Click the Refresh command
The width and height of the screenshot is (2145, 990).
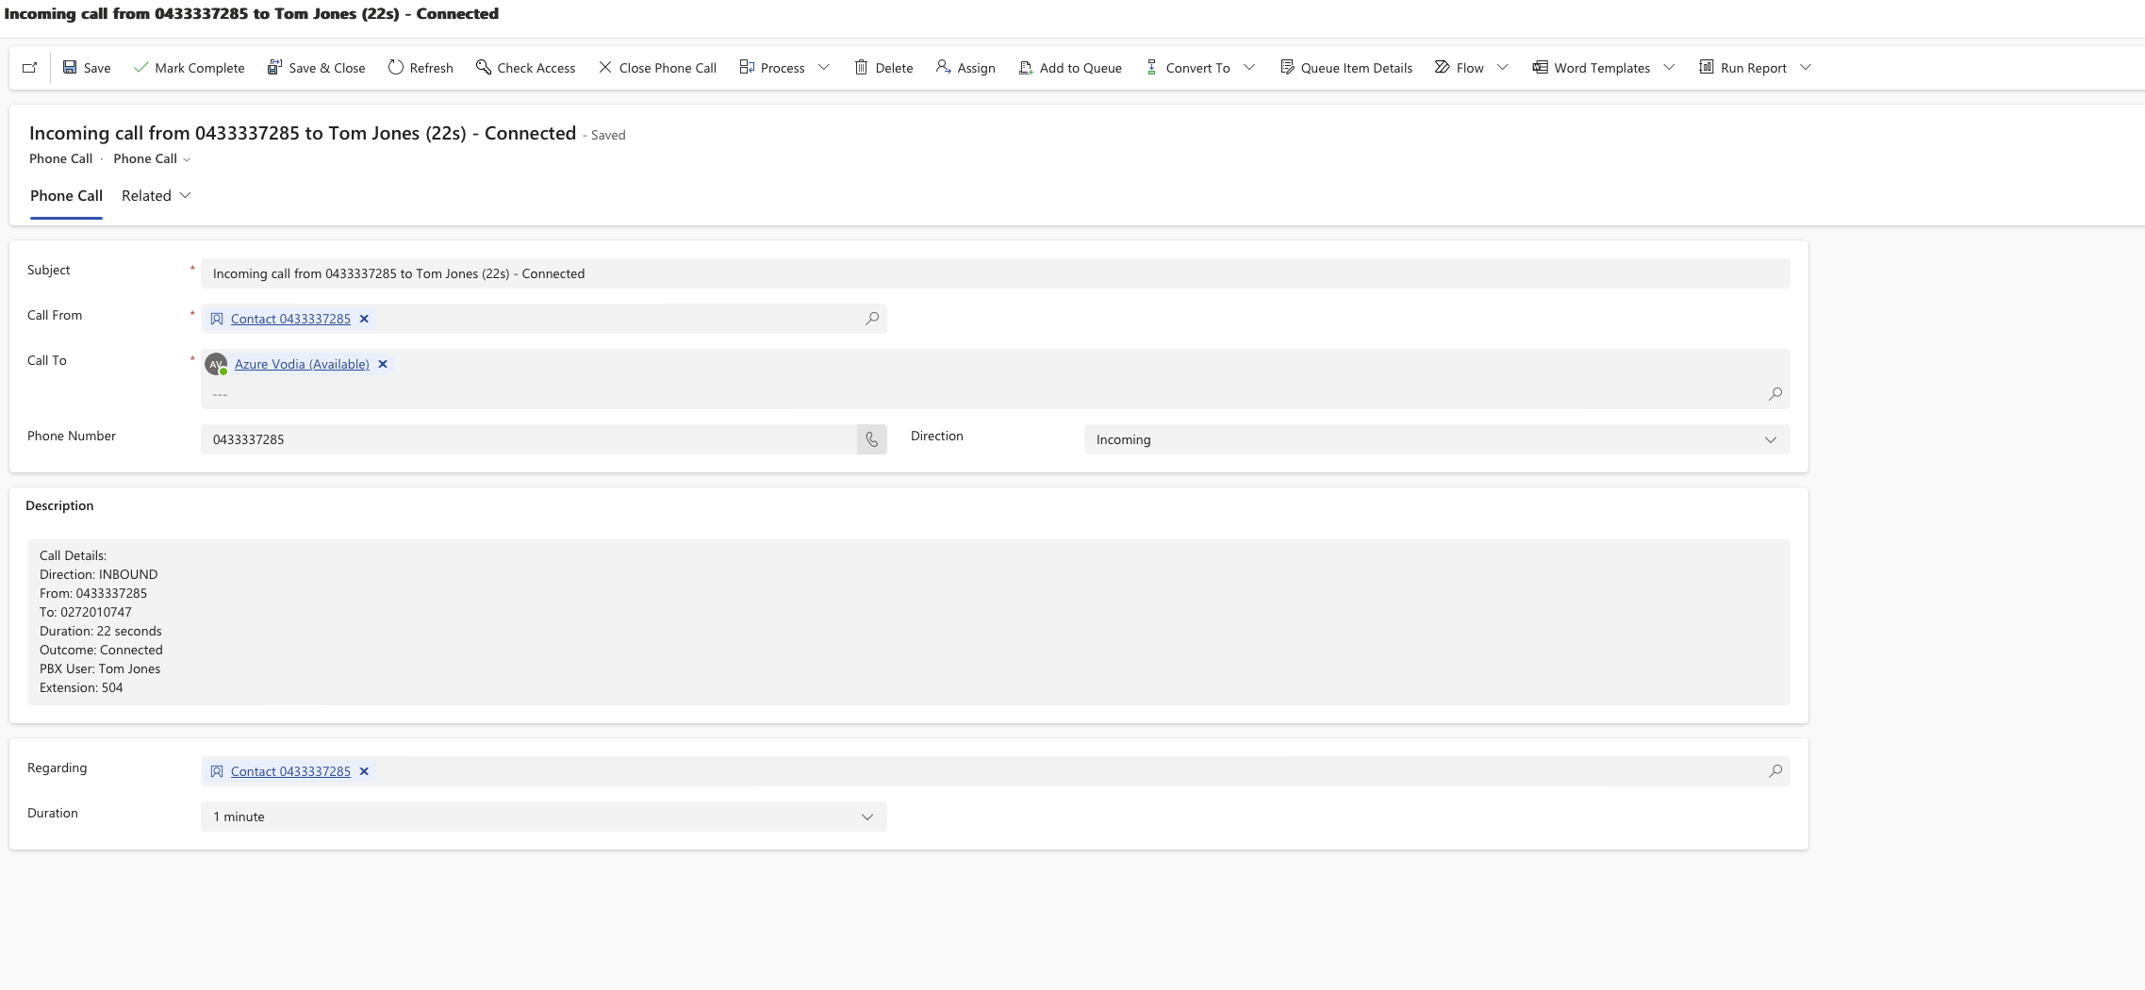[421, 68]
